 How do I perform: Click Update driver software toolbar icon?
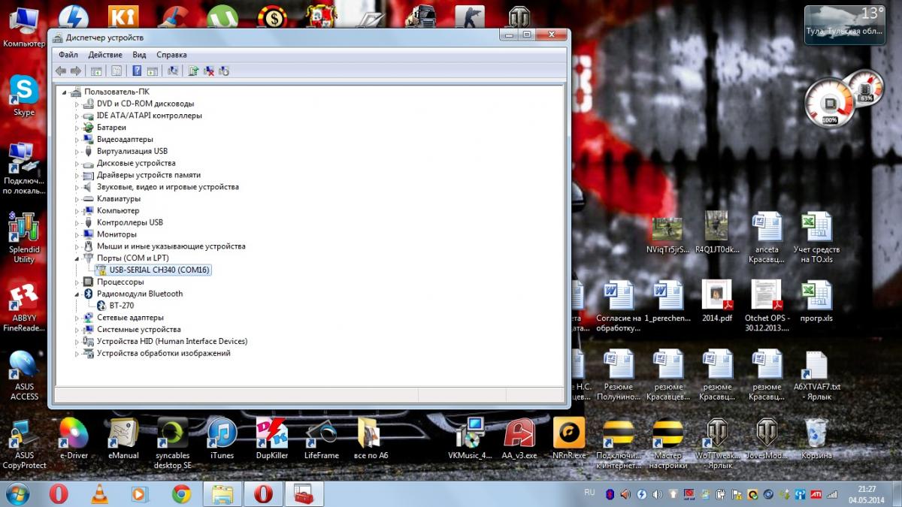(x=193, y=71)
